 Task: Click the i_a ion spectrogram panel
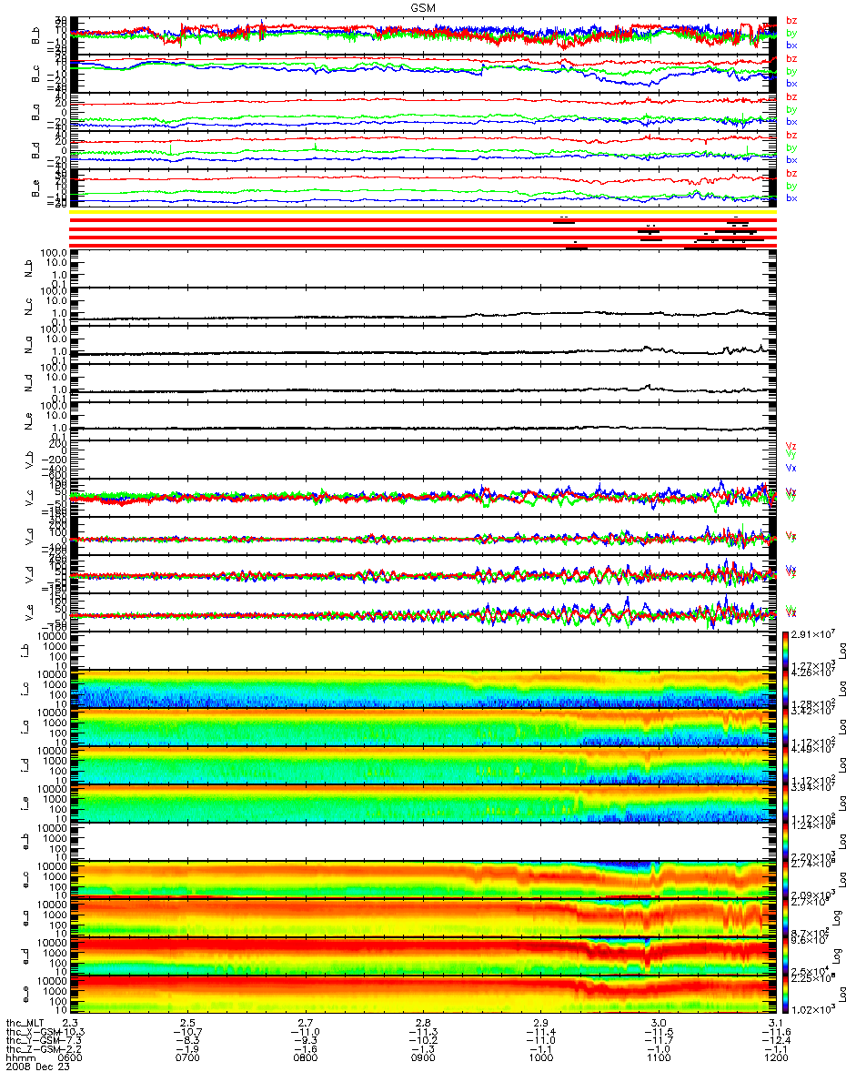(x=423, y=727)
